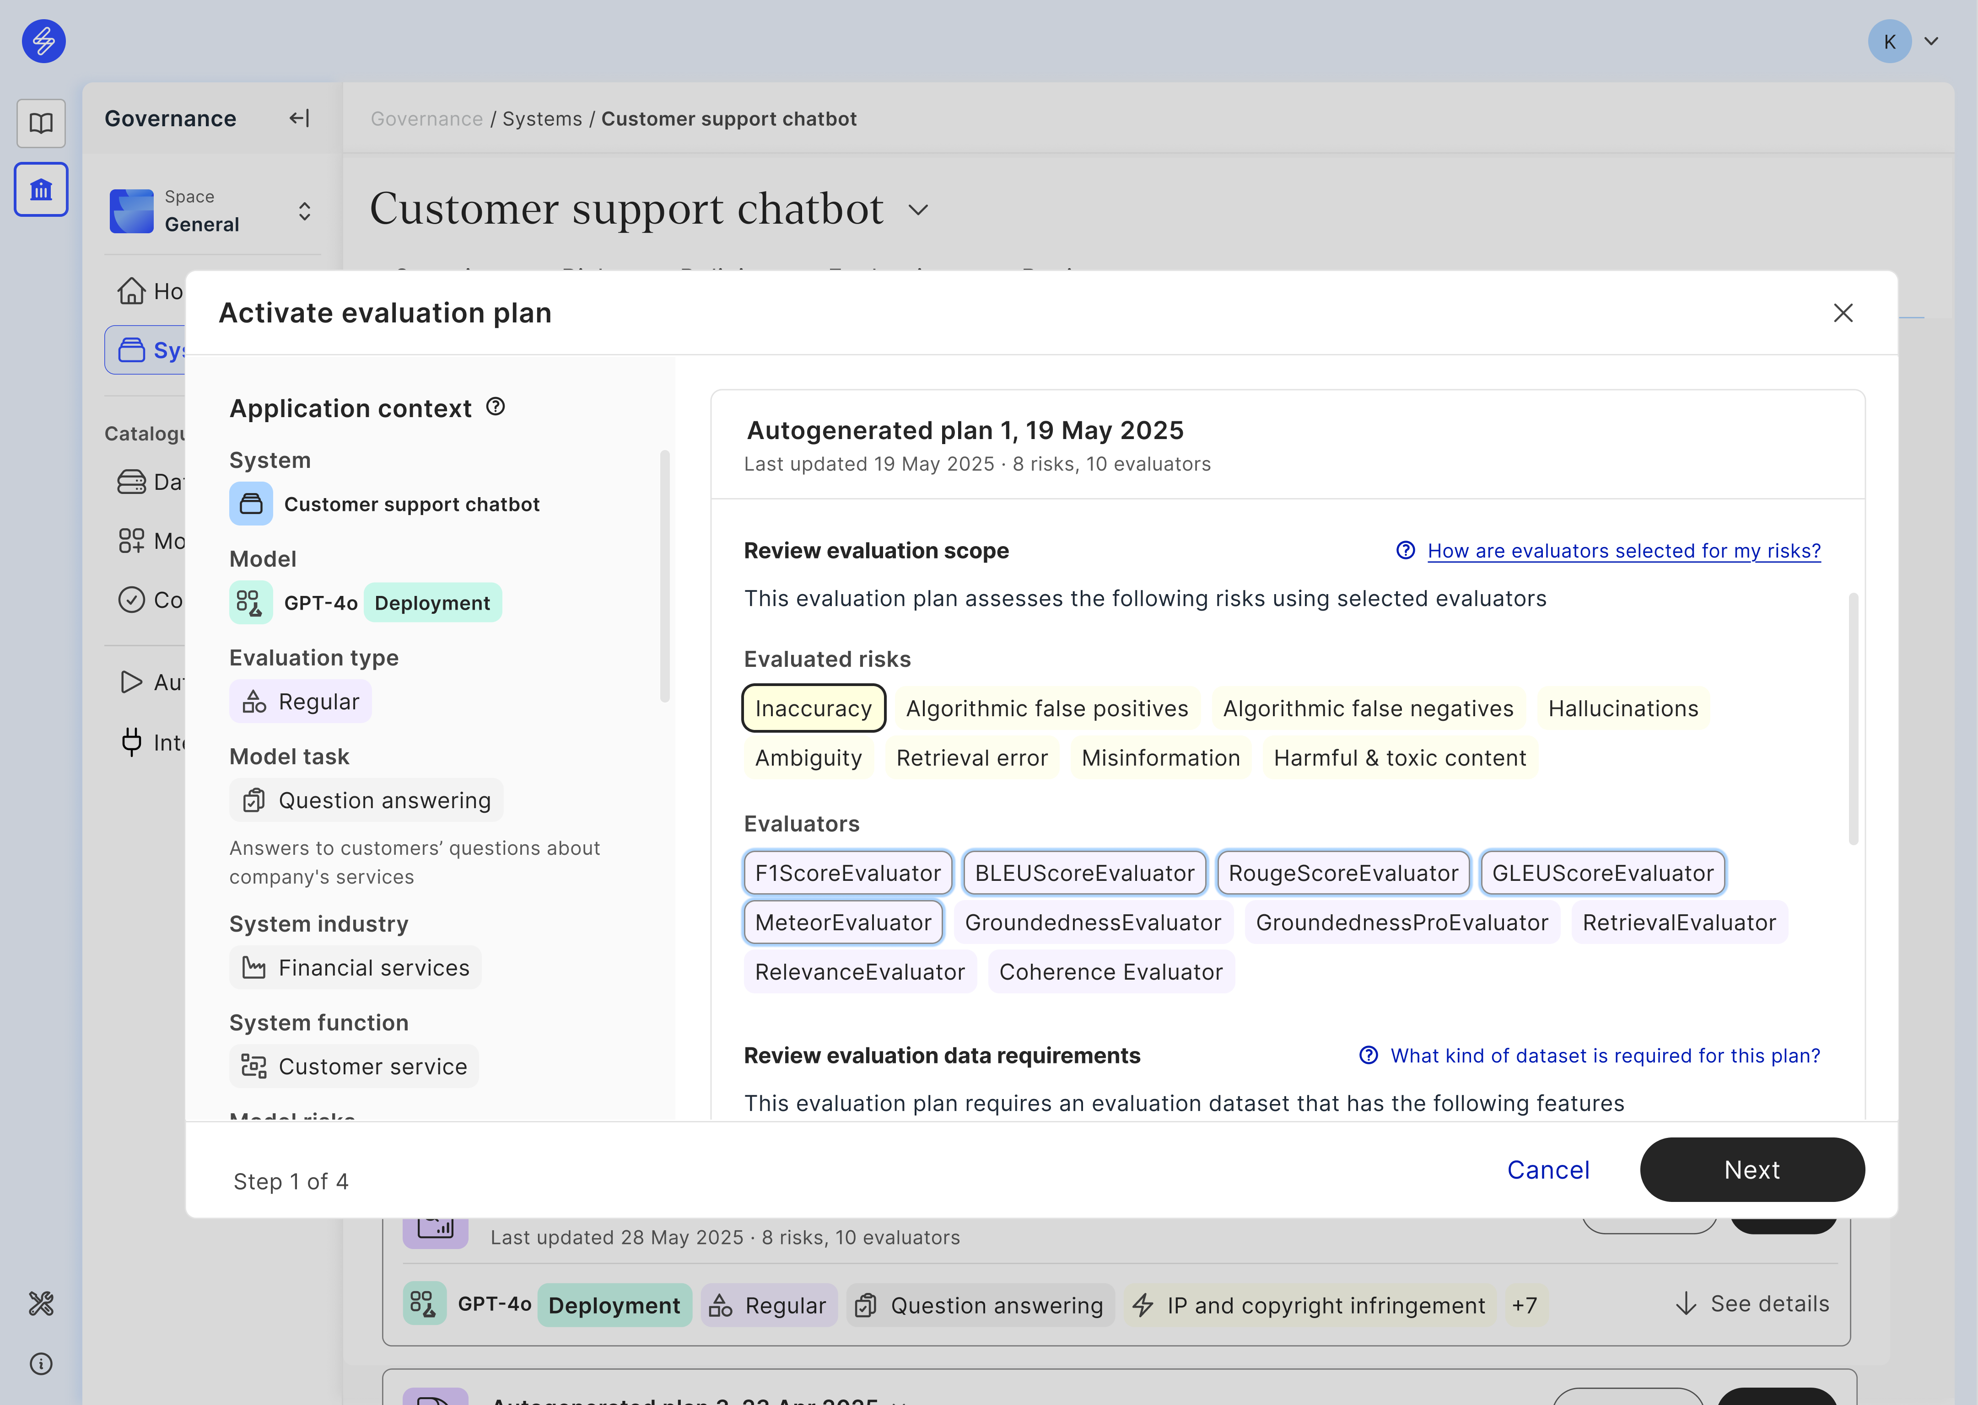Open the book documentation icon in left rail
This screenshot has width=1978, height=1405.
(41, 123)
